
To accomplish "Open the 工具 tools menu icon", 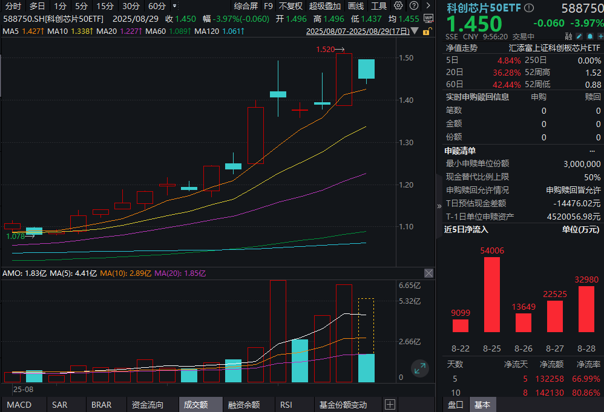I will 379,6.
